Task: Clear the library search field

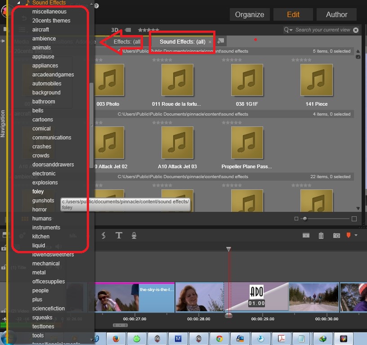Action: (356, 30)
